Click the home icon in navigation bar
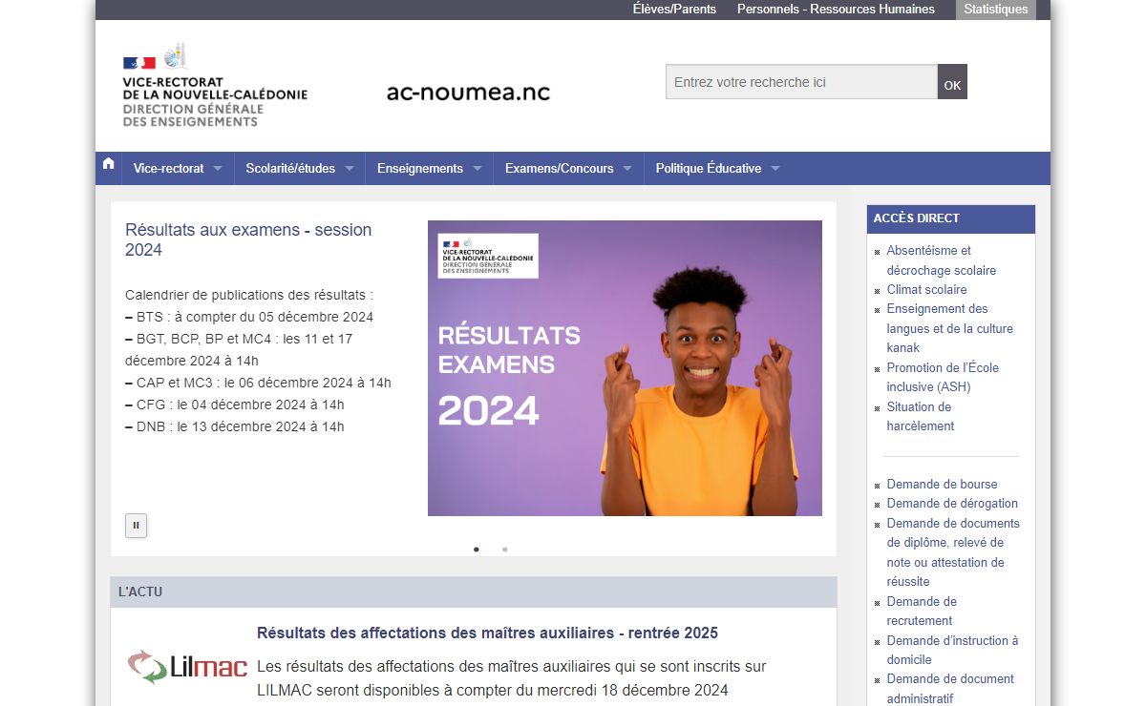 [x=108, y=164]
